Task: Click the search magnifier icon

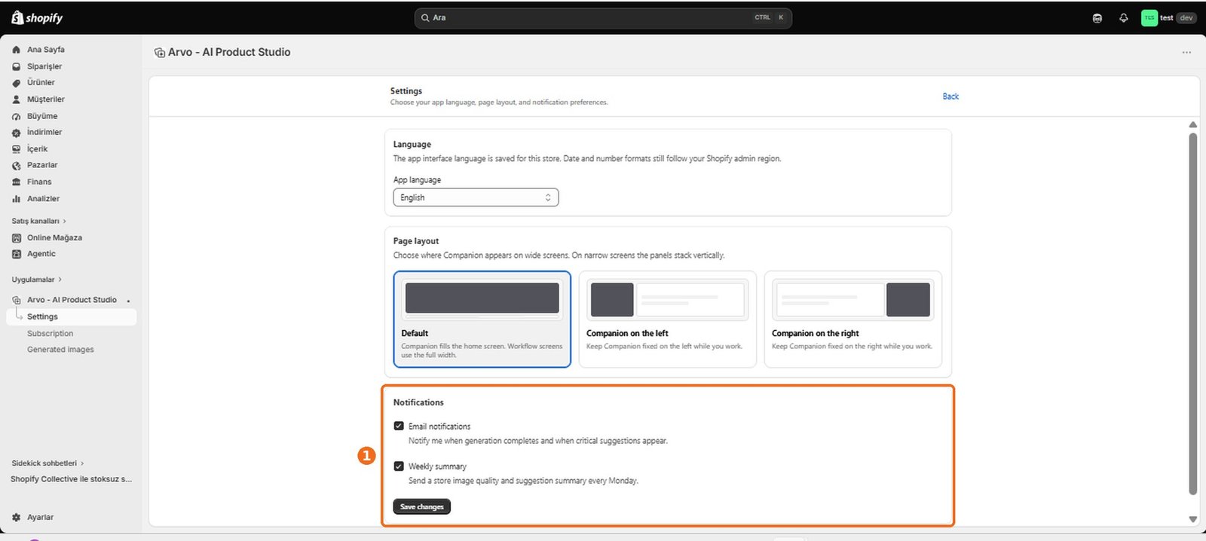Action: [425, 18]
